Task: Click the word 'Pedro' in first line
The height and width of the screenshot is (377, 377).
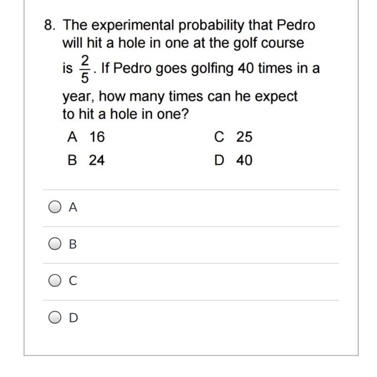Action: 296,25
